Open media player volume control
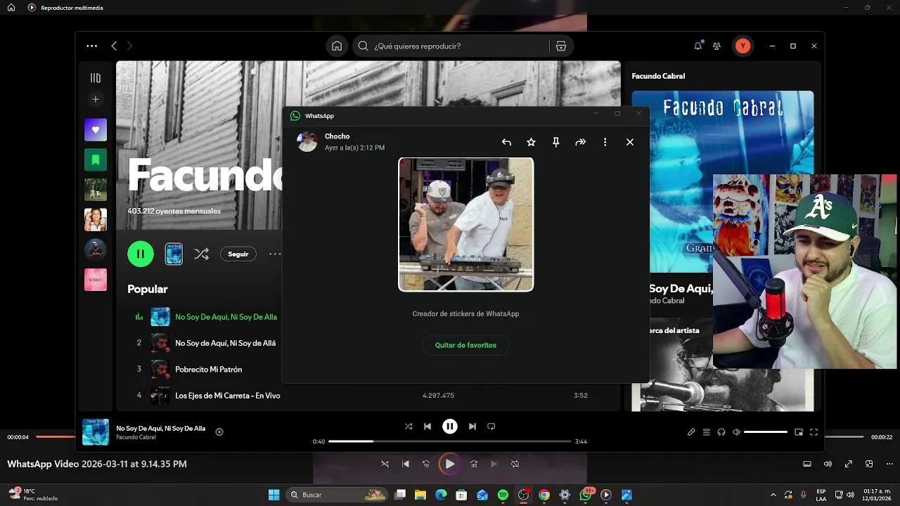The height and width of the screenshot is (506, 900). coord(828,464)
